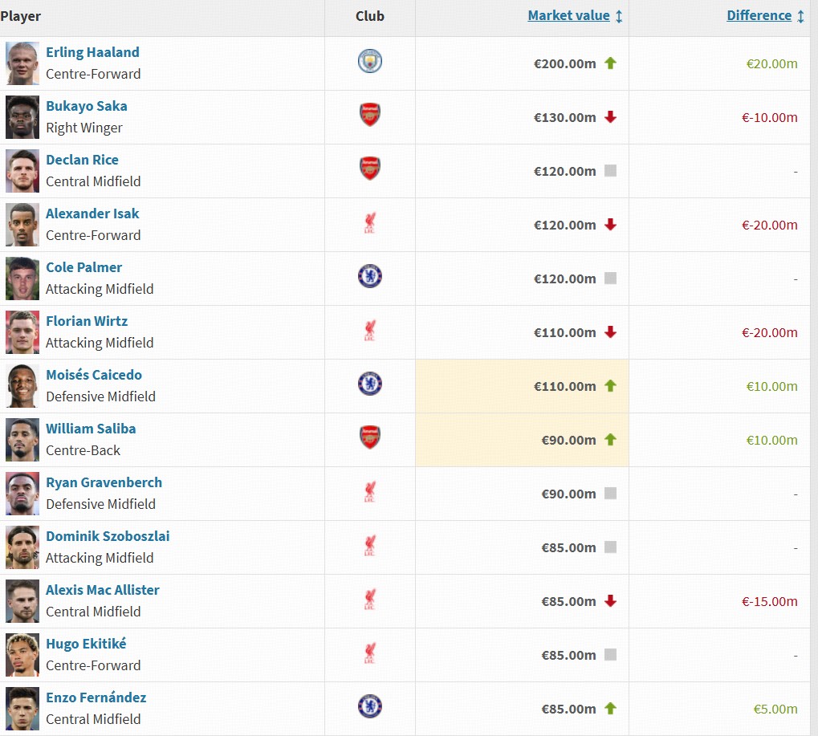Image resolution: width=818 pixels, height=736 pixels.
Task: Click Arsenal crest in William Saliba row
Action: click(370, 438)
